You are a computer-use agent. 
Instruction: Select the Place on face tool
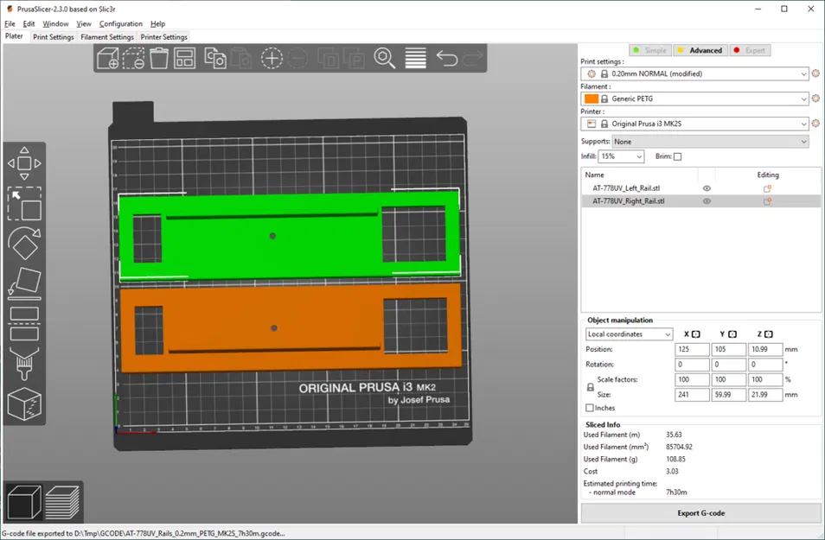24,283
